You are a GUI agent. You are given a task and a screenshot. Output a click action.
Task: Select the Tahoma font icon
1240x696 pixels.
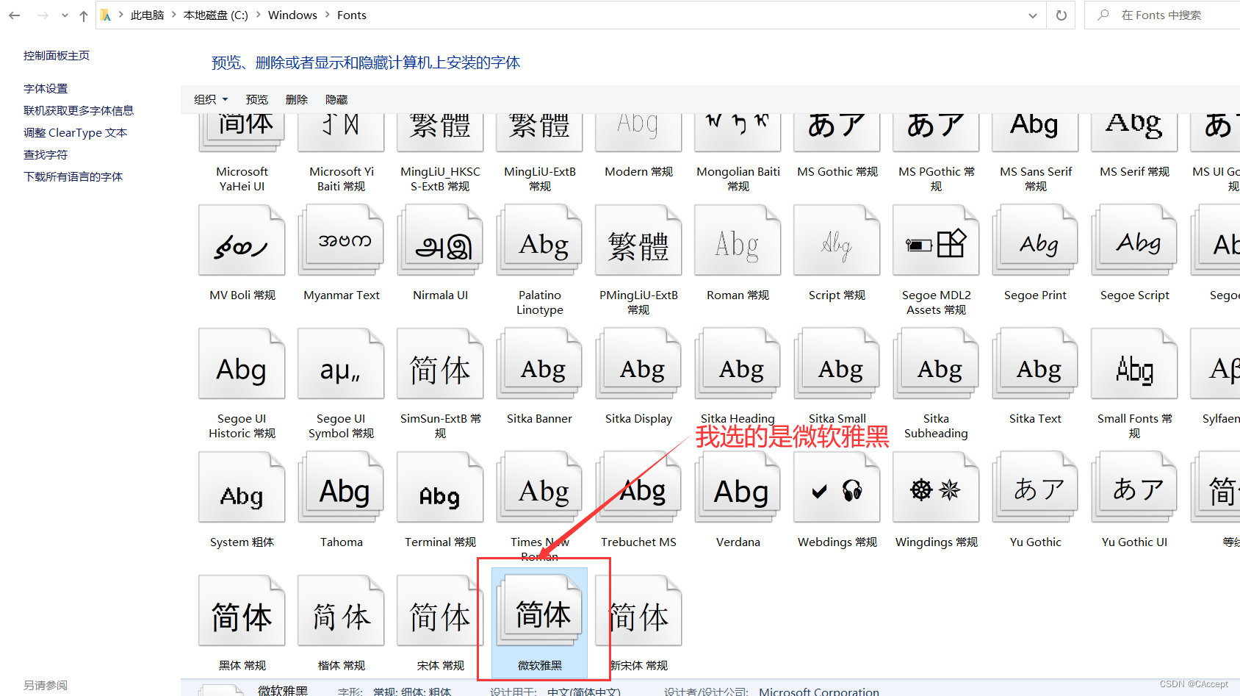(x=341, y=487)
